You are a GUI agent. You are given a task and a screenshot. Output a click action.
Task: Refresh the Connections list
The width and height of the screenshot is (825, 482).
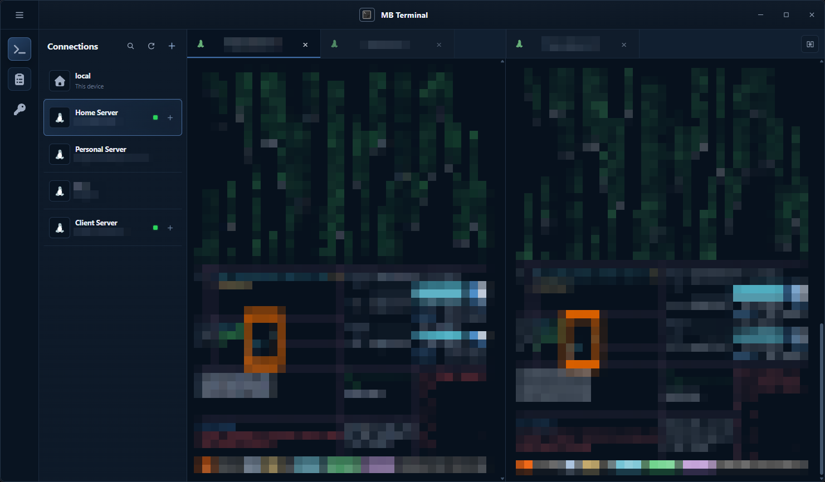coord(151,46)
